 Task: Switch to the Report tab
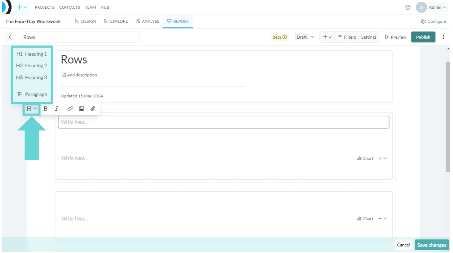tap(178, 21)
